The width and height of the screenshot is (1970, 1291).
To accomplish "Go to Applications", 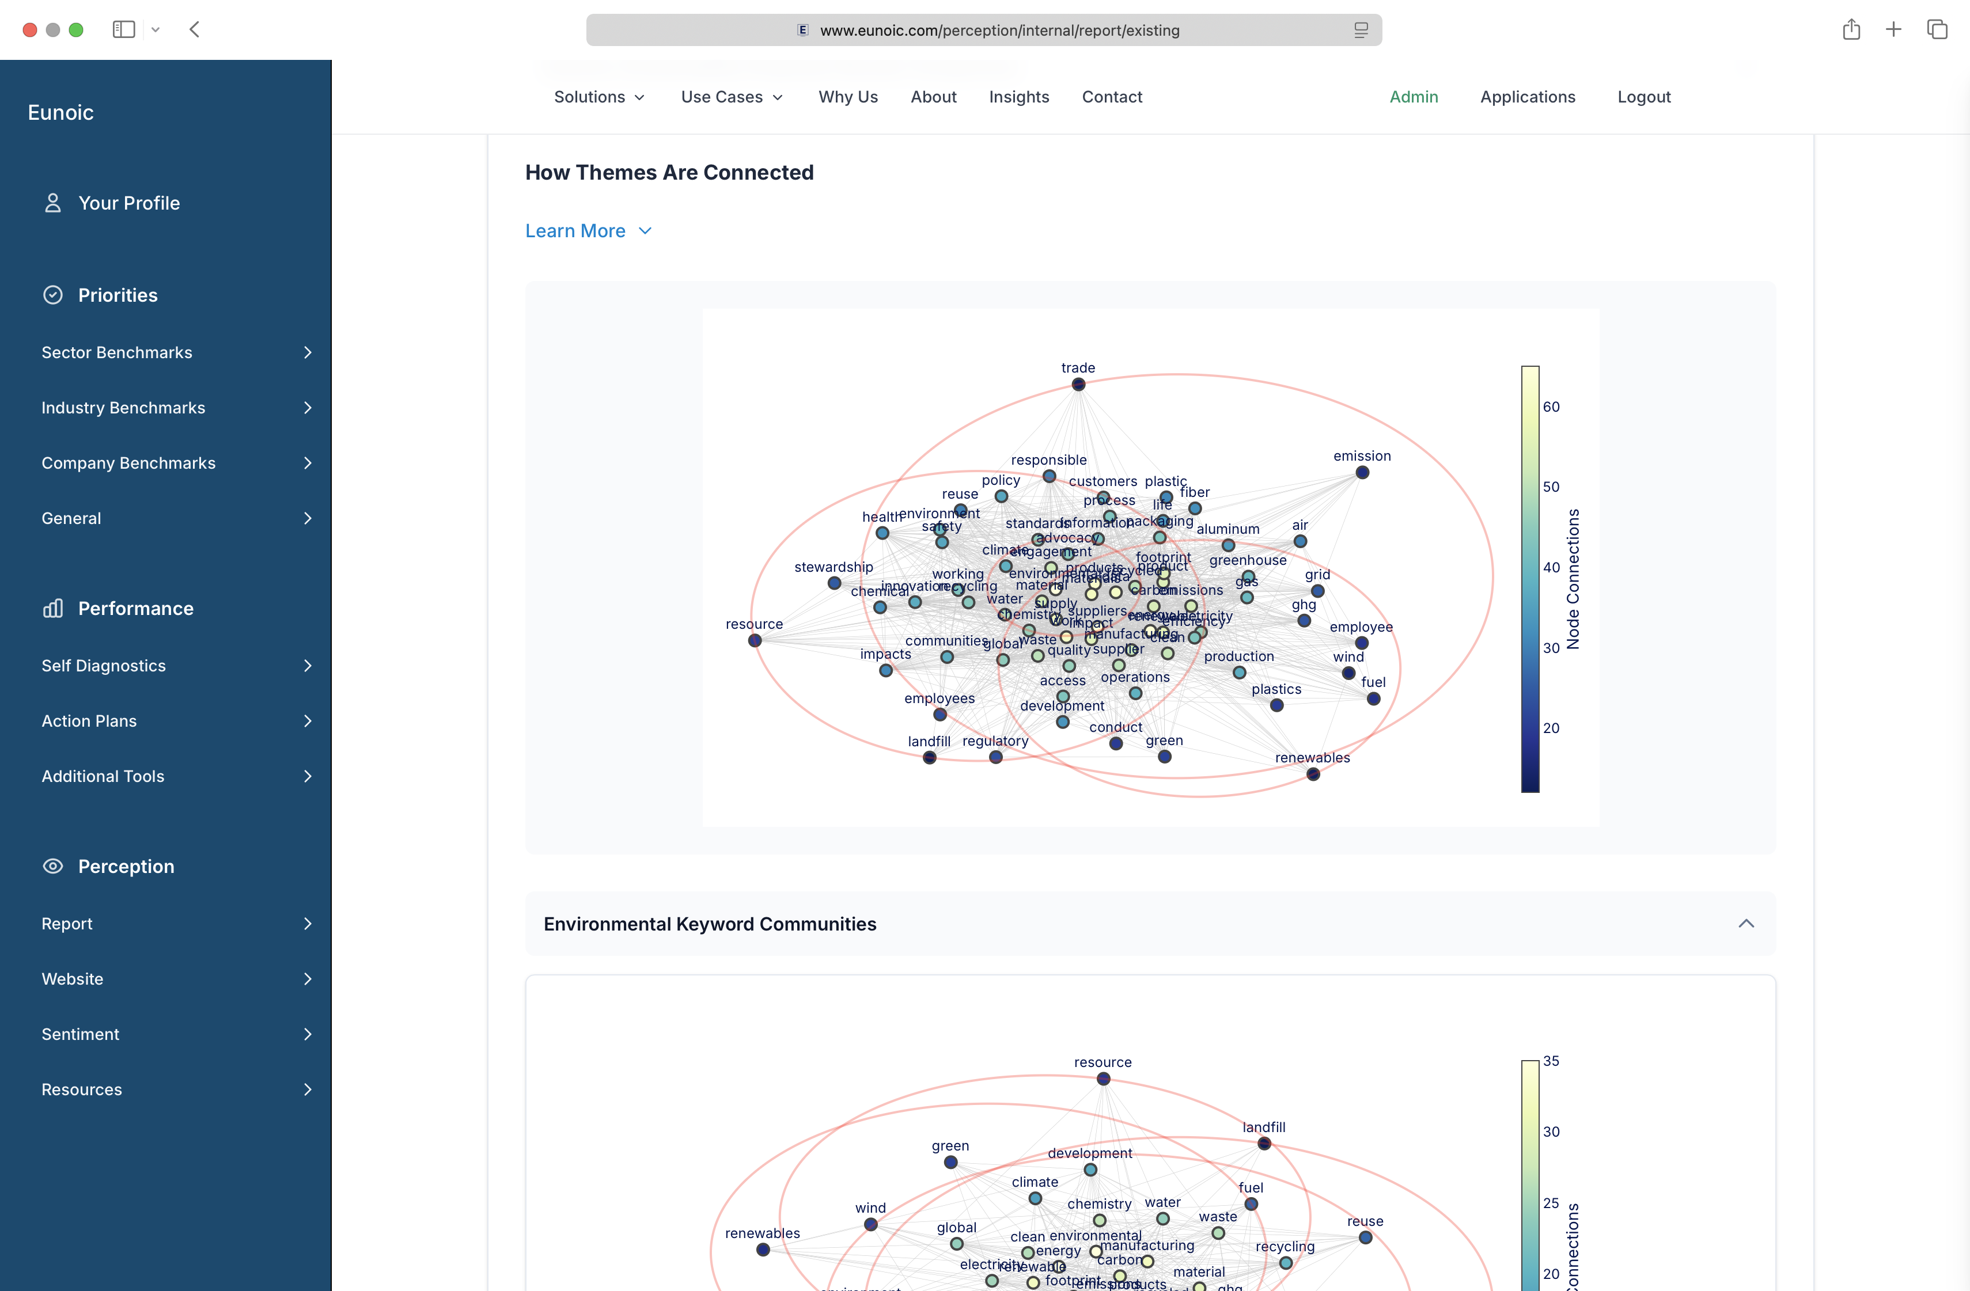I will click(x=1527, y=97).
